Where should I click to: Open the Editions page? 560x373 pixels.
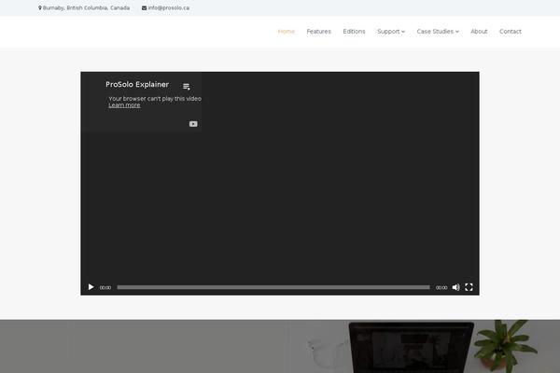click(354, 32)
